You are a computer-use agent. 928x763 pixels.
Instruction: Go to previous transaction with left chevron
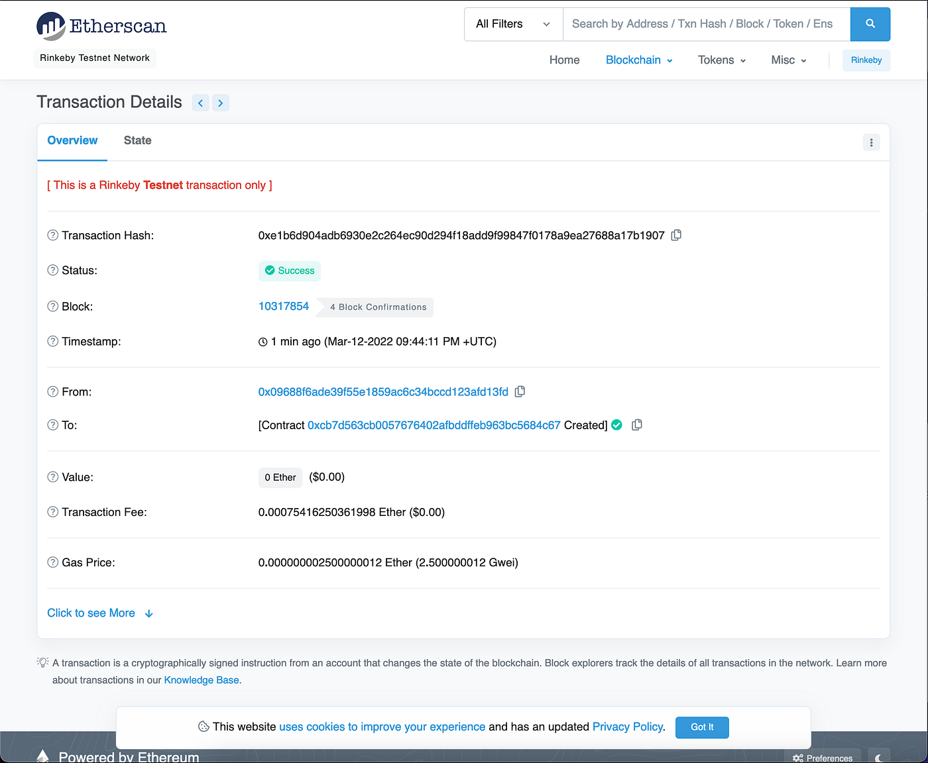tap(200, 103)
